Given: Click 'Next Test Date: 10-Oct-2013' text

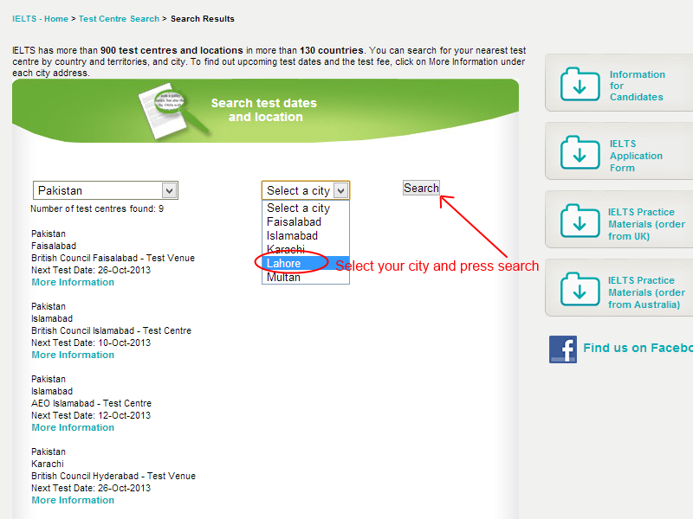Looking at the screenshot, I should (91, 343).
